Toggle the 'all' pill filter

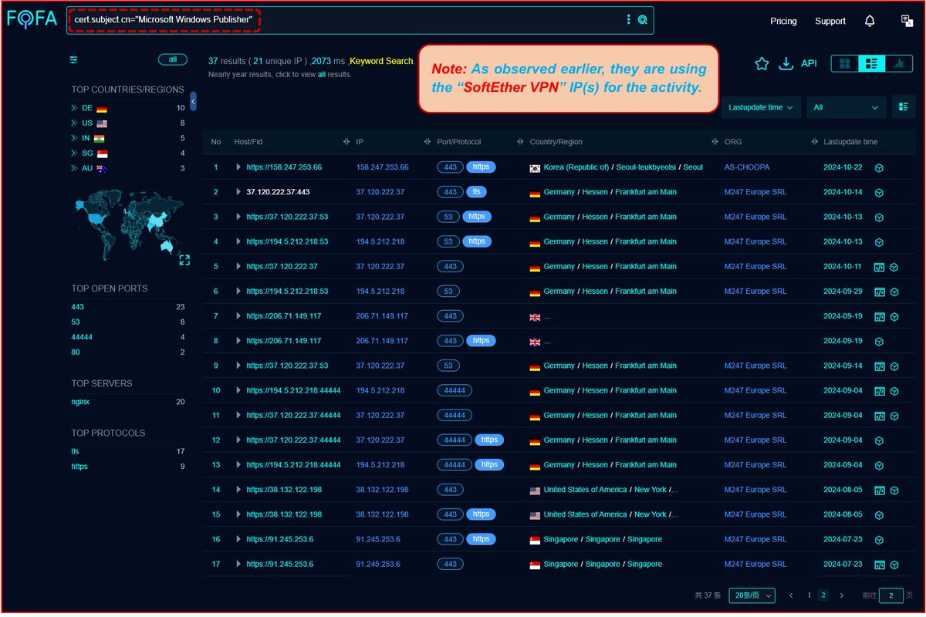click(173, 59)
